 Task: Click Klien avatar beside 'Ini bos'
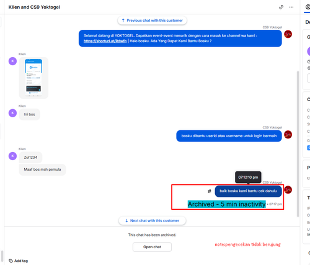tap(12, 113)
